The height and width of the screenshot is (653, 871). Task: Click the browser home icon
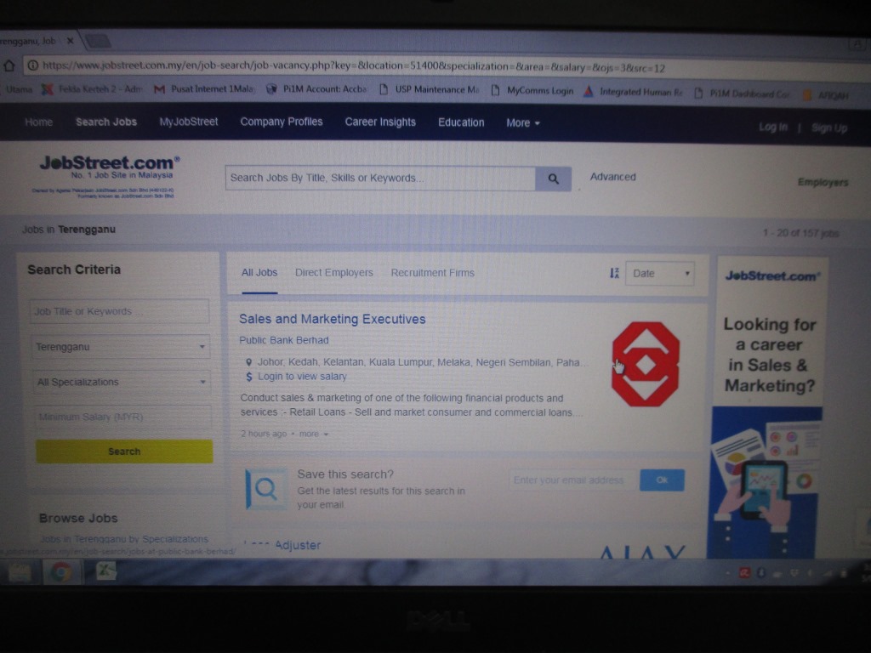[9, 65]
